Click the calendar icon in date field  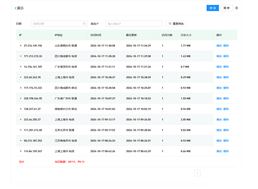pos(84,24)
